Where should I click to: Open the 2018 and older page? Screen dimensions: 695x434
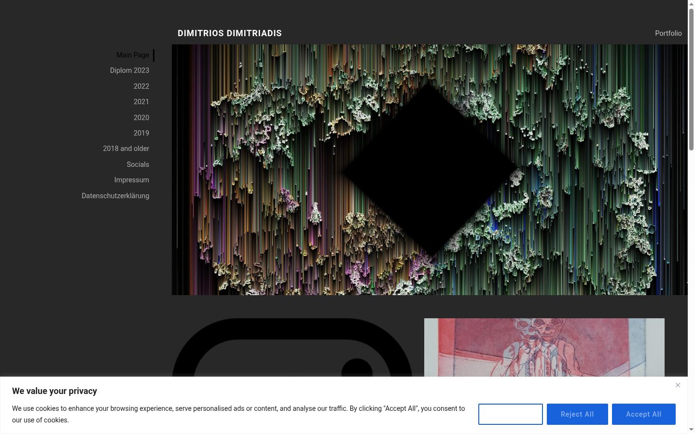click(x=126, y=149)
